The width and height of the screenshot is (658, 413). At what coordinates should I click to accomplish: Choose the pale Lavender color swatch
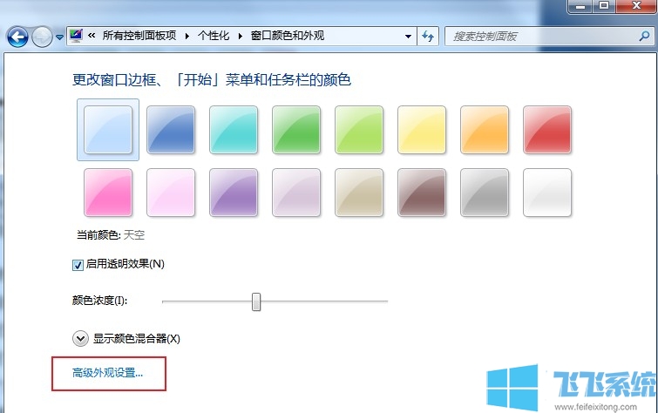296,193
